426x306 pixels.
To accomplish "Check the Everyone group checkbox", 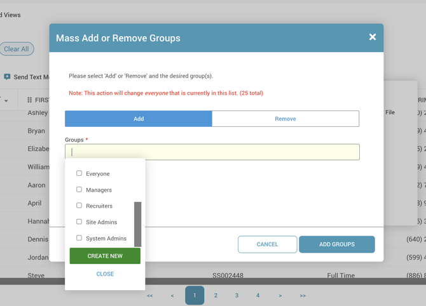I will [79, 173].
